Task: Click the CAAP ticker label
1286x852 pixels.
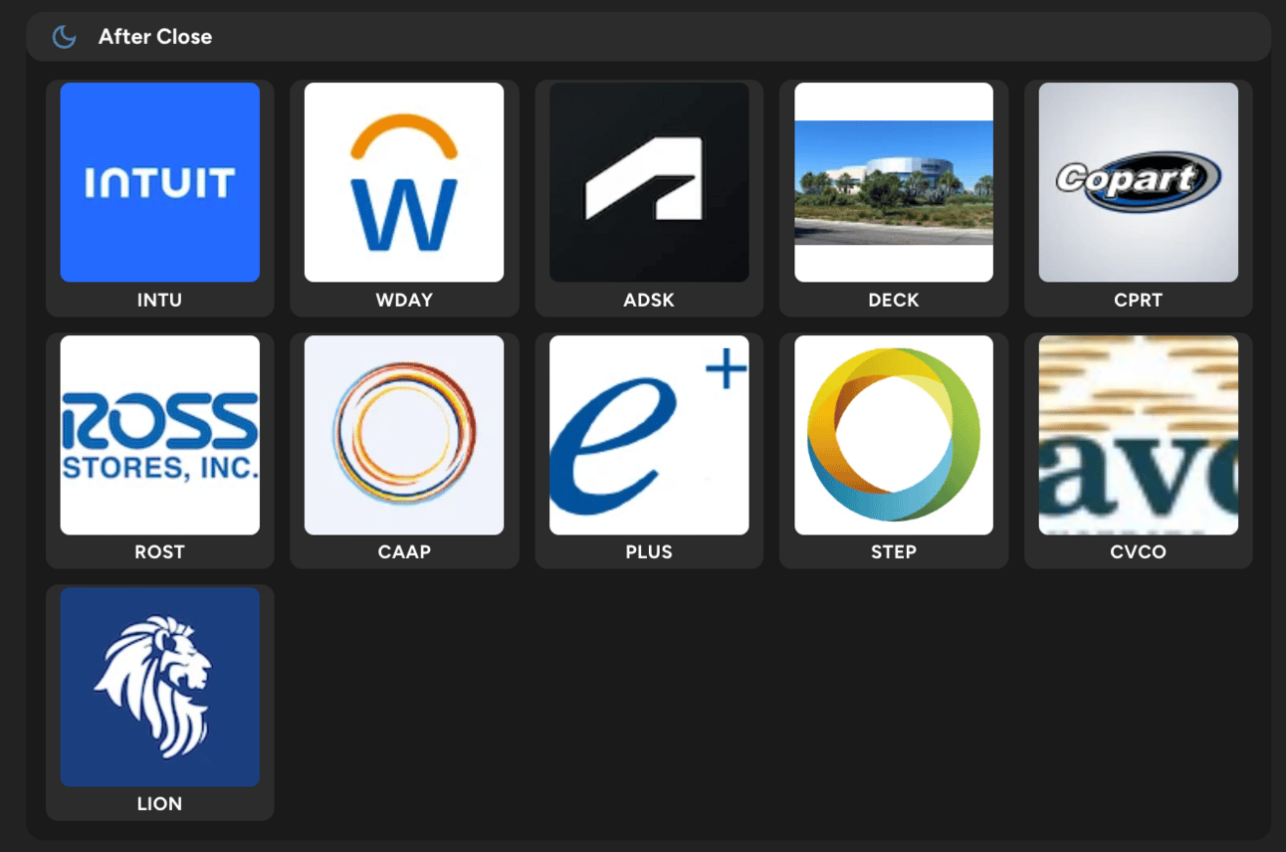Action: pyautogui.click(x=404, y=551)
